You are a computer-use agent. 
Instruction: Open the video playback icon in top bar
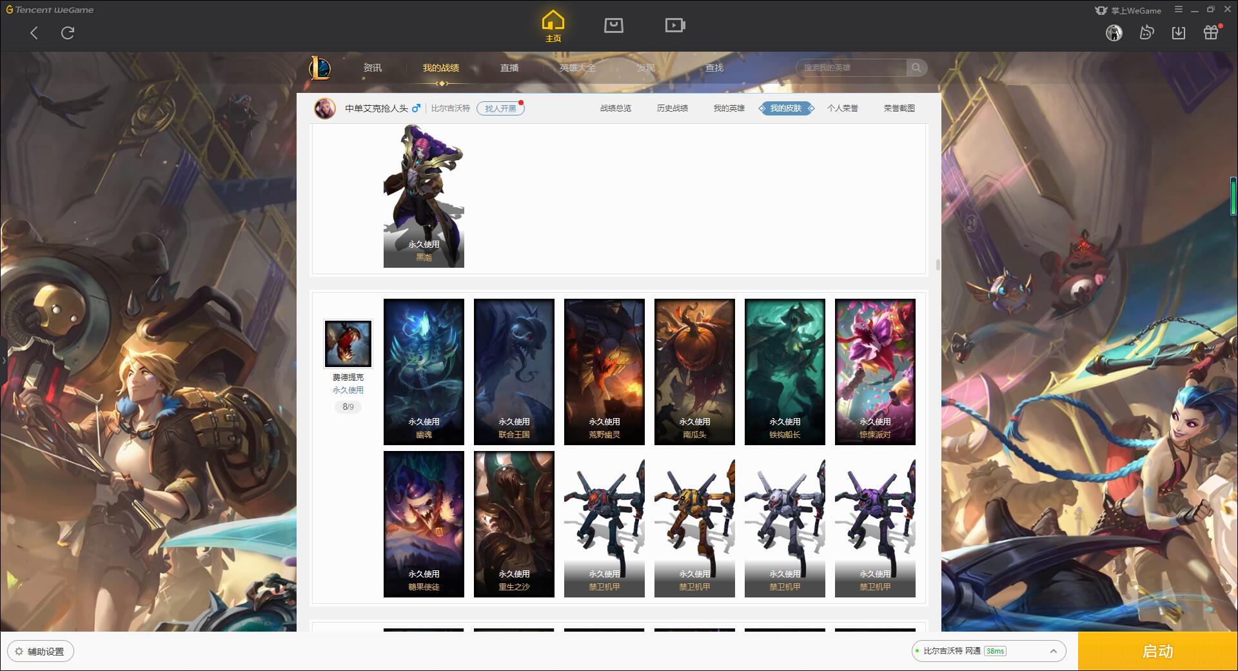tap(675, 25)
